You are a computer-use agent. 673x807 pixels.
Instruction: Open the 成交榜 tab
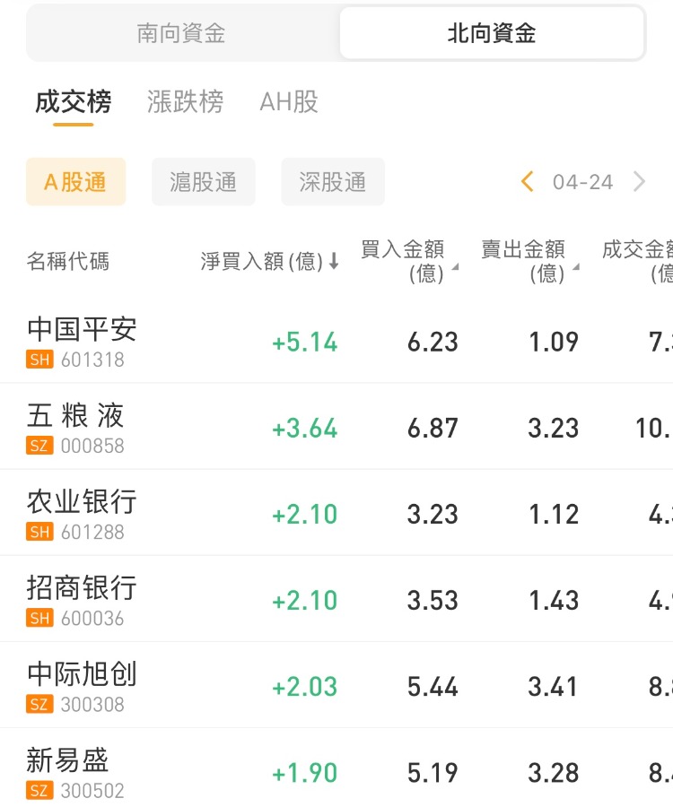pos(73,102)
